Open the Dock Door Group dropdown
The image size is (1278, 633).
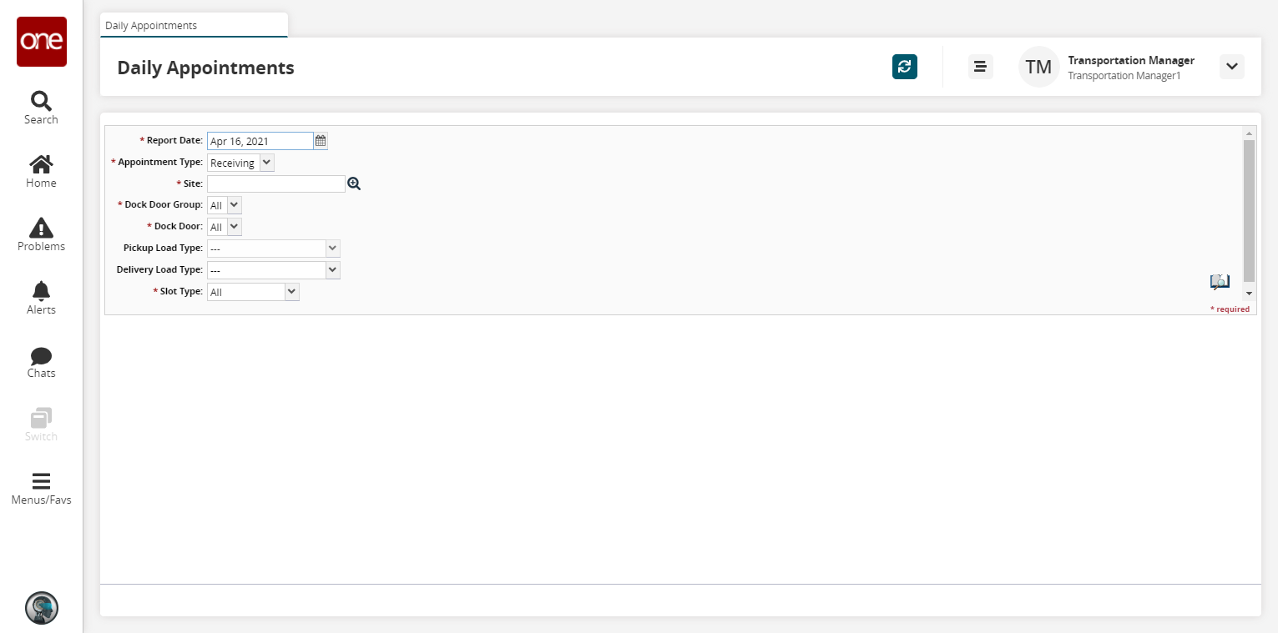click(x=234, y=204)
